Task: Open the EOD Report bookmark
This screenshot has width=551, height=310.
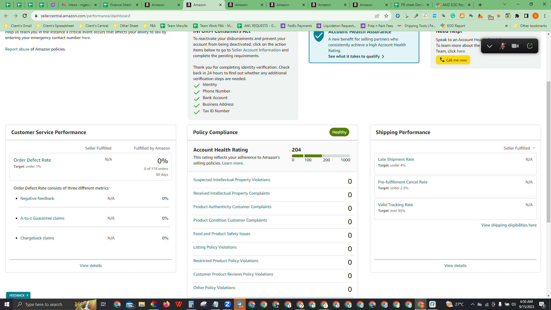Action: pyautogui.click(x=453, y=26)
